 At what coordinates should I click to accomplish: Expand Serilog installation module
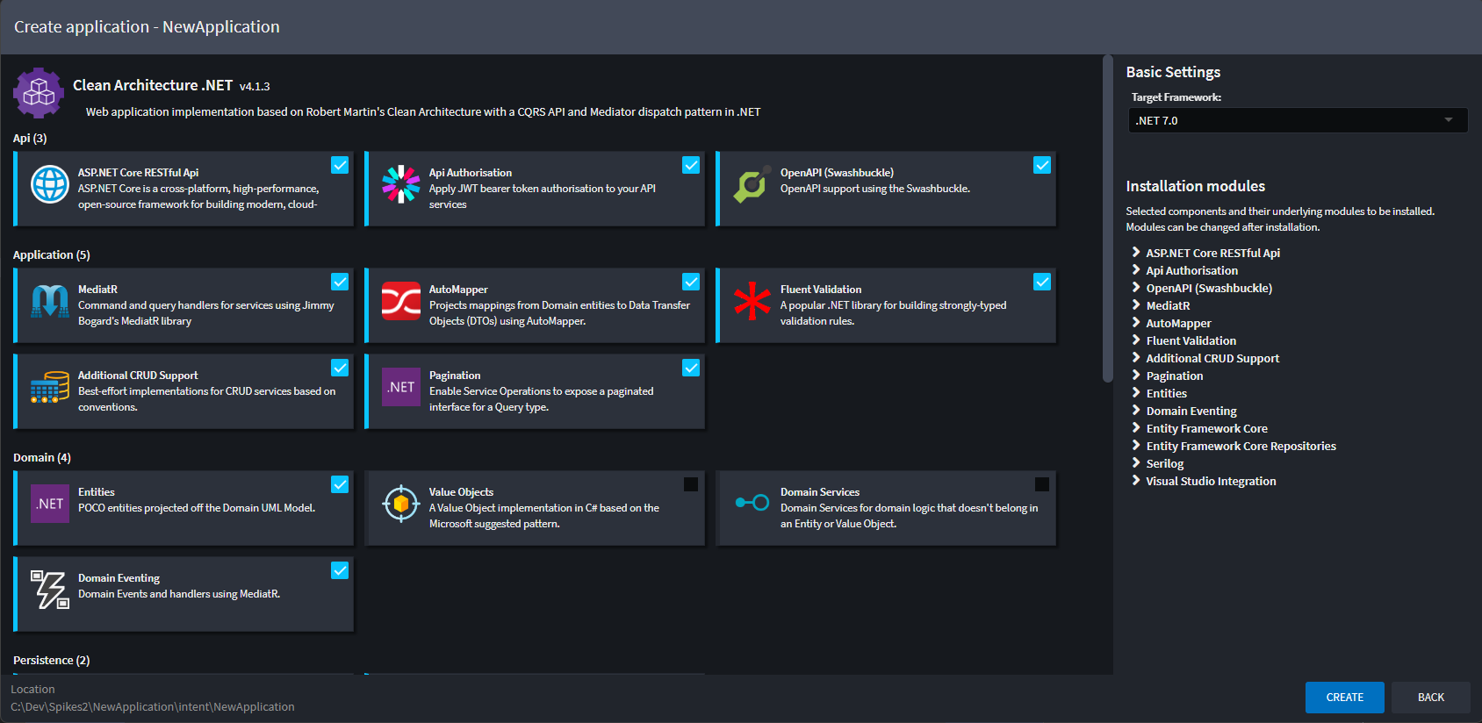(1136, 463)
